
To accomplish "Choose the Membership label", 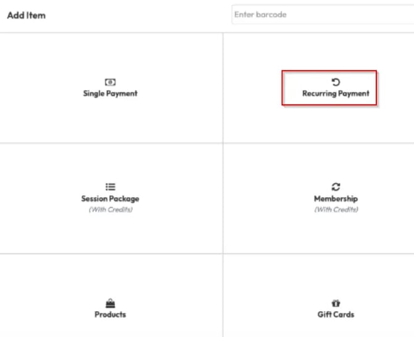I will [336, 199].
